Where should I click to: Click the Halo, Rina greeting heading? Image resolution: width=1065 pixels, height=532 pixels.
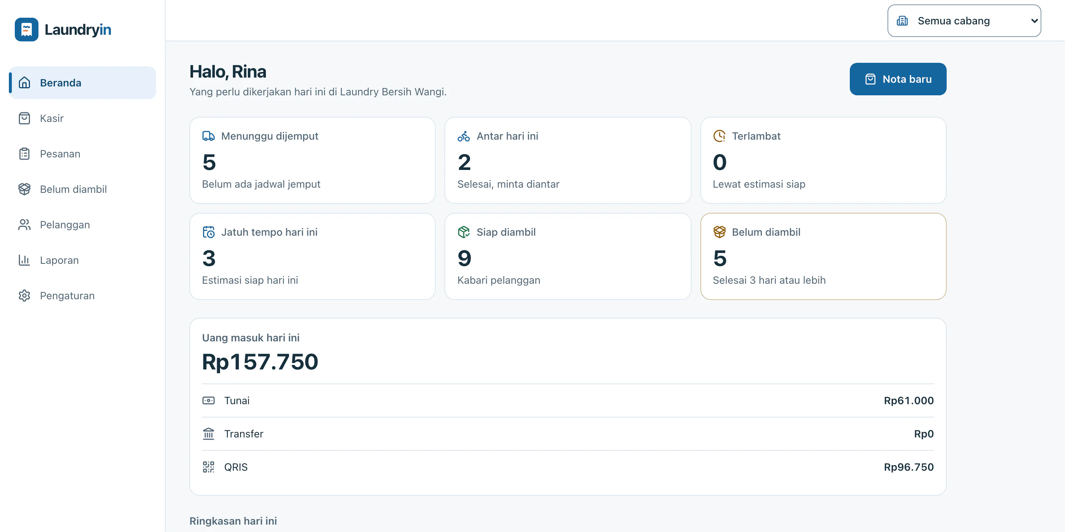coord(228,71)
